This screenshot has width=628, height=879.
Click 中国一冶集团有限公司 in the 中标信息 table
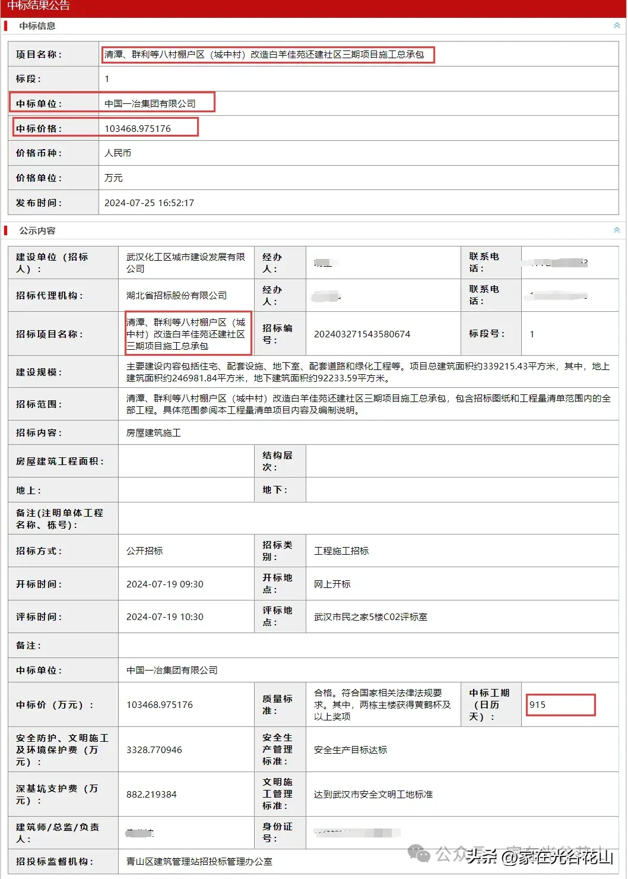(x=150, y=103)
